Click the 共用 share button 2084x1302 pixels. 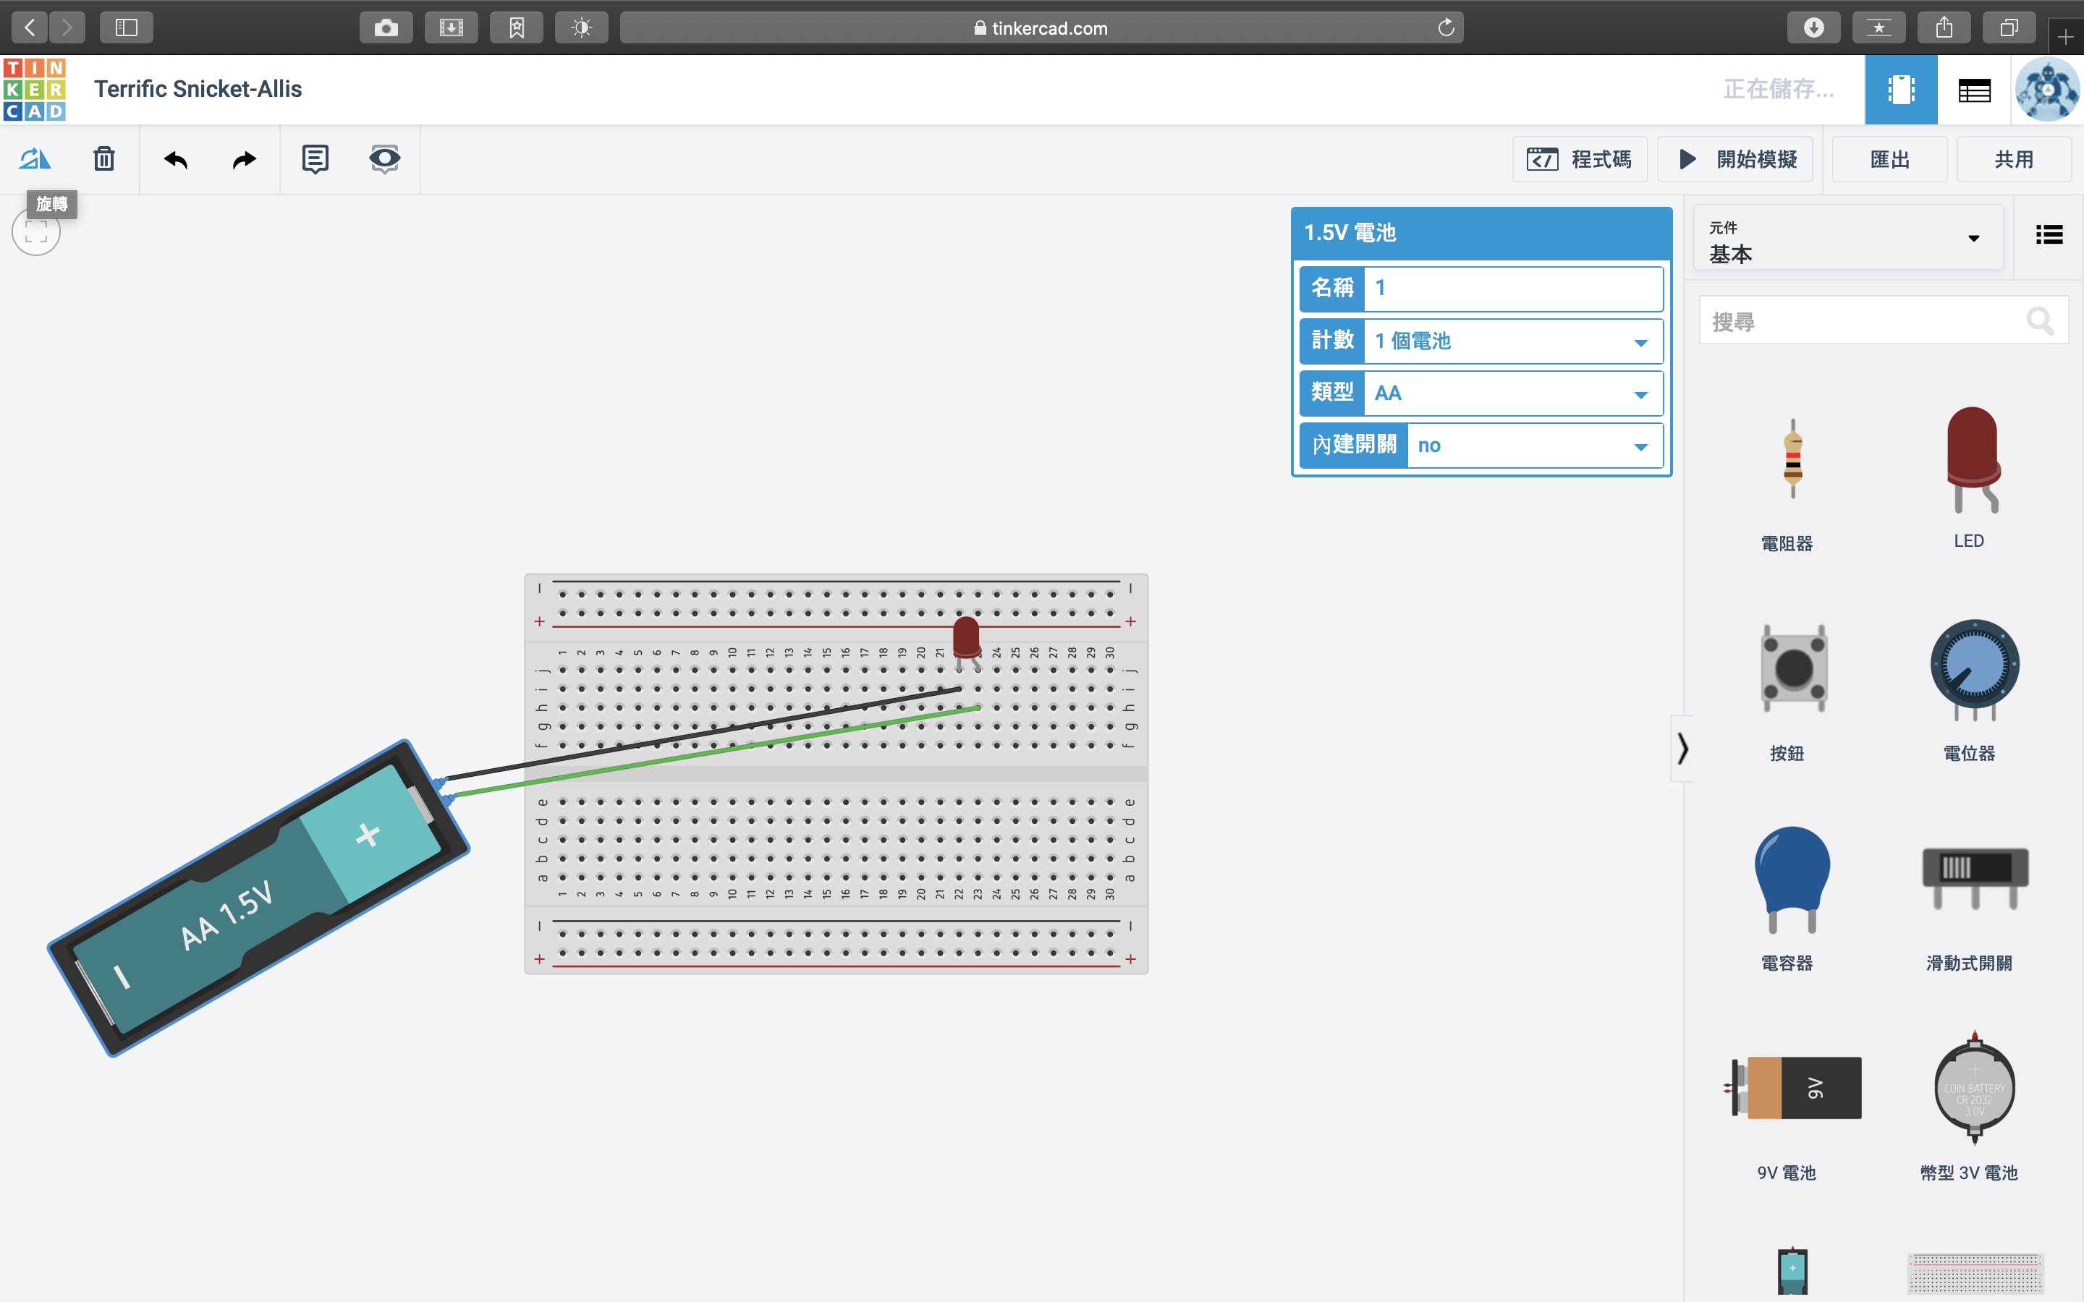point(2013,159)
